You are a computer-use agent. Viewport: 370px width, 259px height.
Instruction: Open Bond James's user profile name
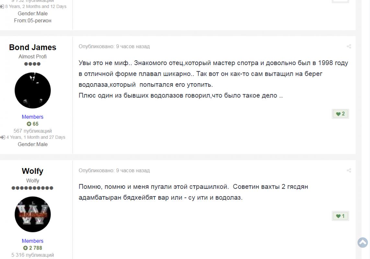point(32,47)
